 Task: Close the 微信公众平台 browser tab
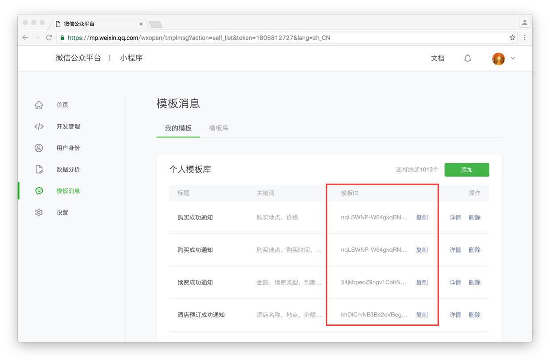[x=141, y=24]
